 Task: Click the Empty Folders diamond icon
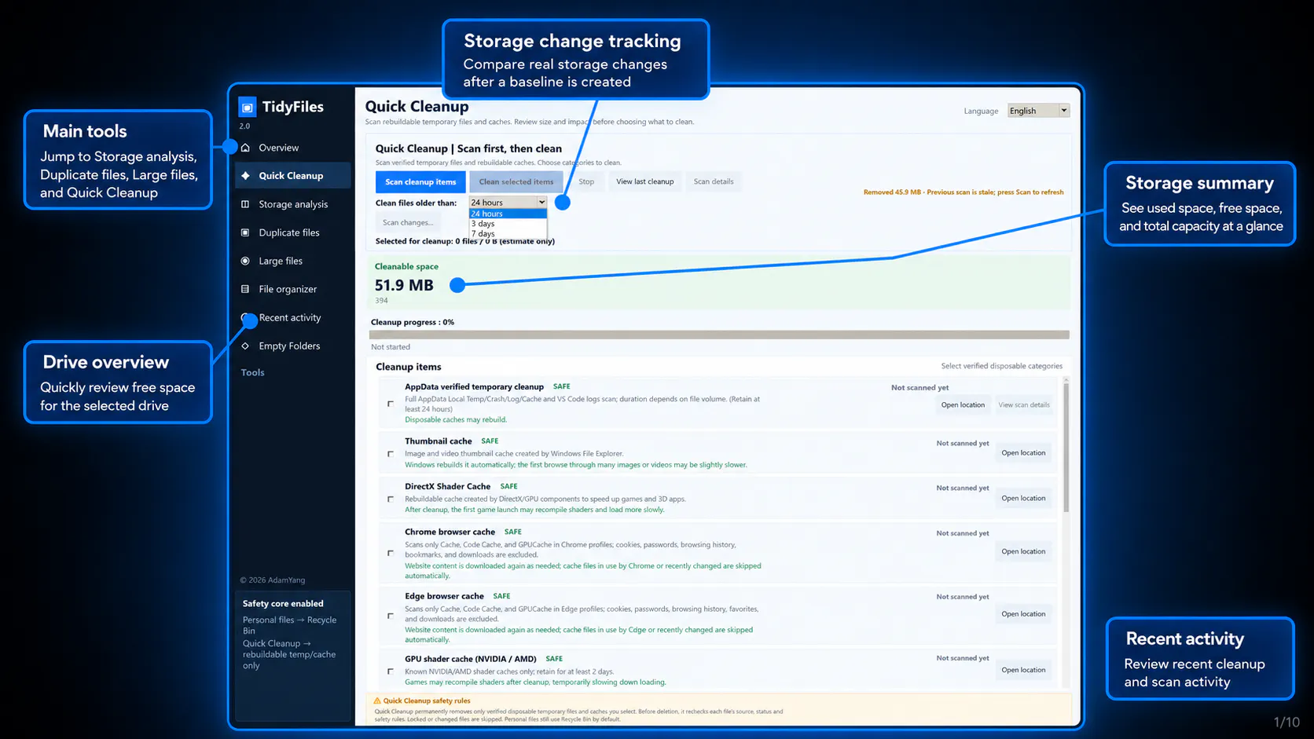pyautogui.click(x=245, y=346)
